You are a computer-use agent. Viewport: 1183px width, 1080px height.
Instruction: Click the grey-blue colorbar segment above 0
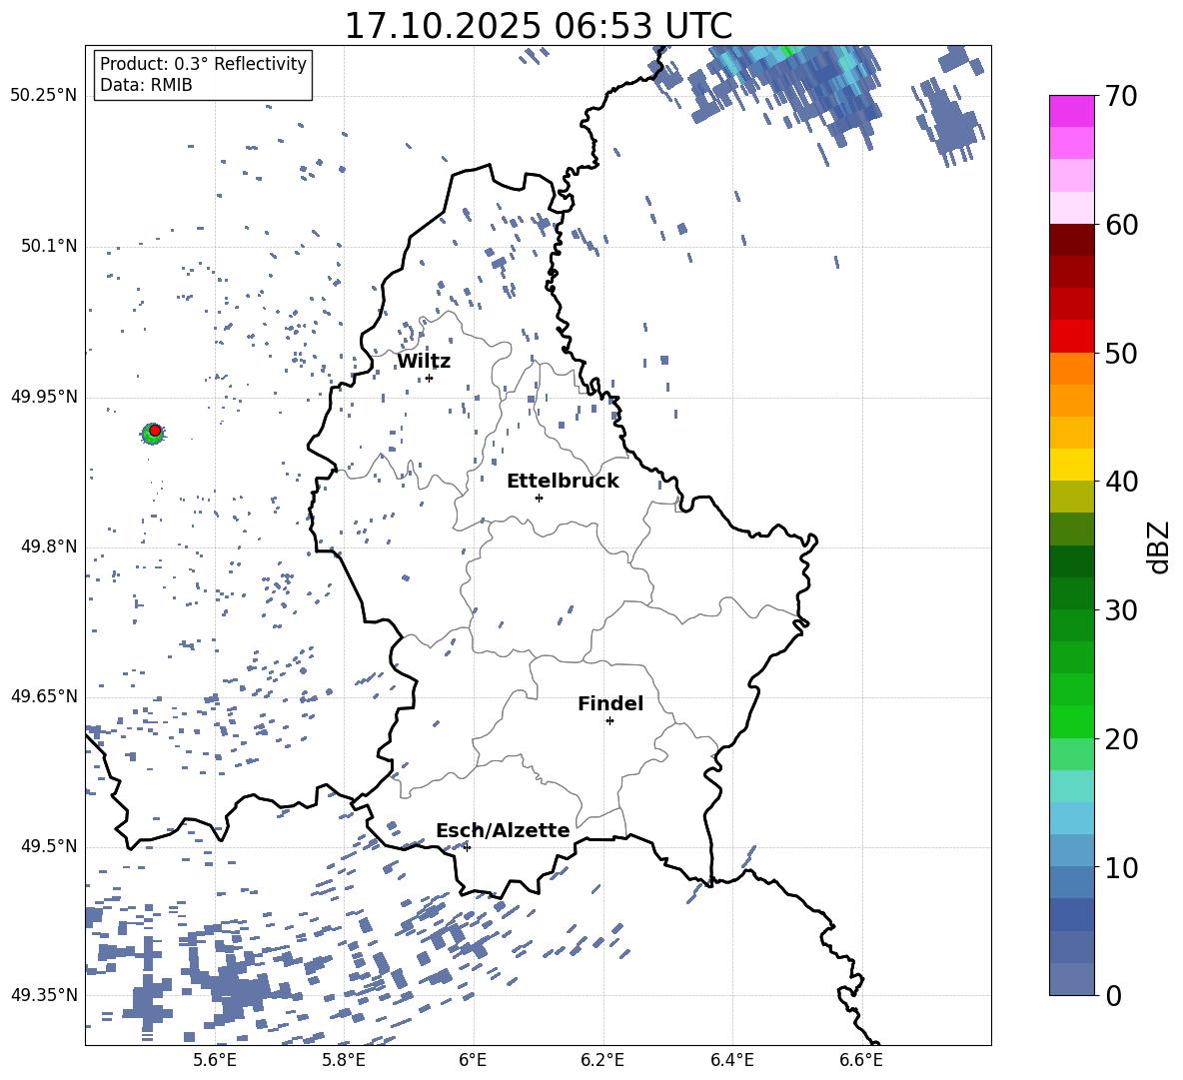(1072, 979)
